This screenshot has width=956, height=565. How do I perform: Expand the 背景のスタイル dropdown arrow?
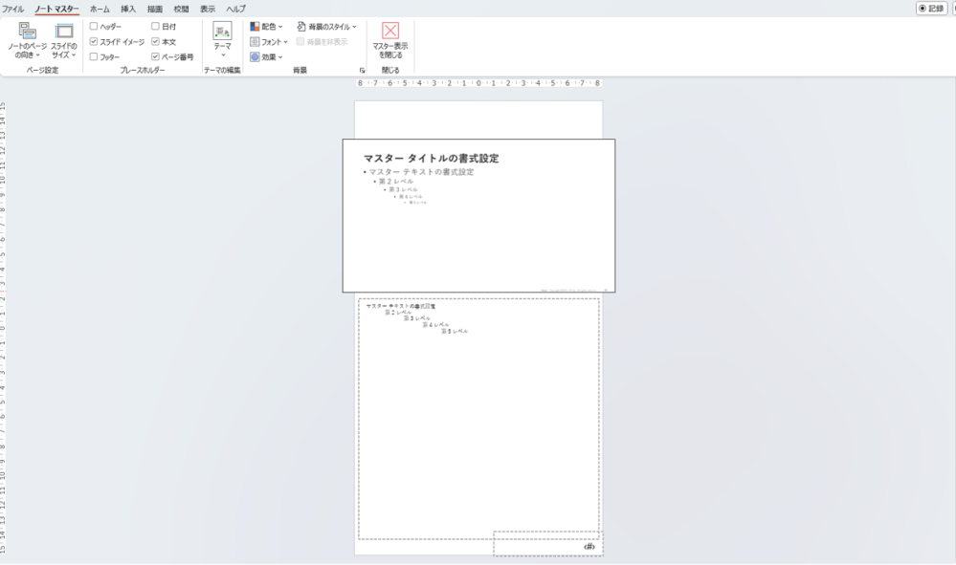point(354,25)
